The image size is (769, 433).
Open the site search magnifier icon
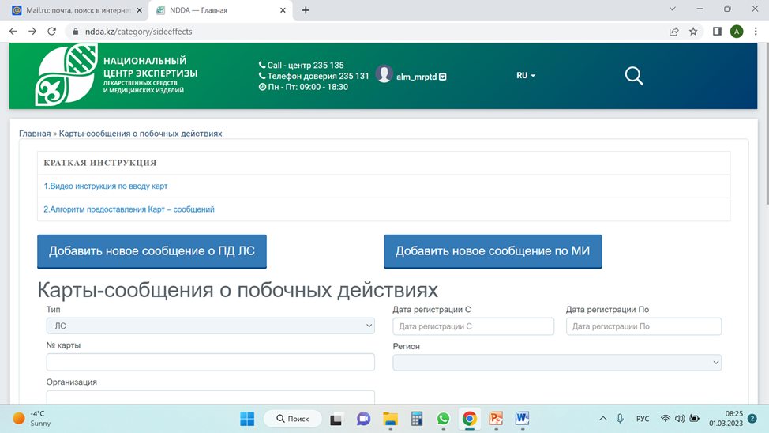tap(634, 76)
